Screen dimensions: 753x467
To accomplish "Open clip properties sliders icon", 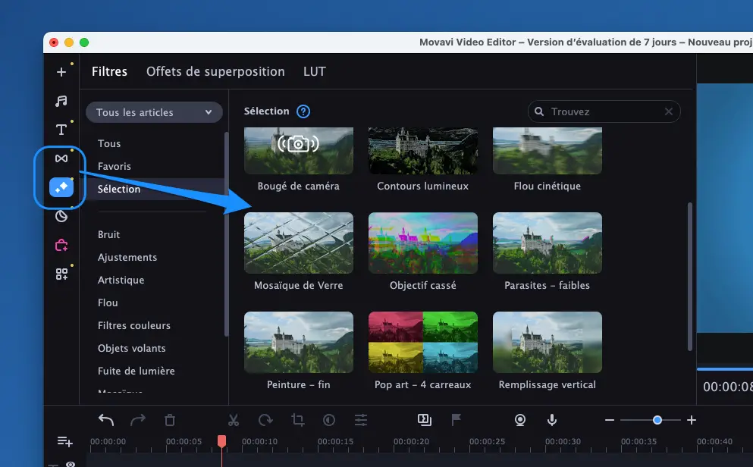I will point(361,420).
